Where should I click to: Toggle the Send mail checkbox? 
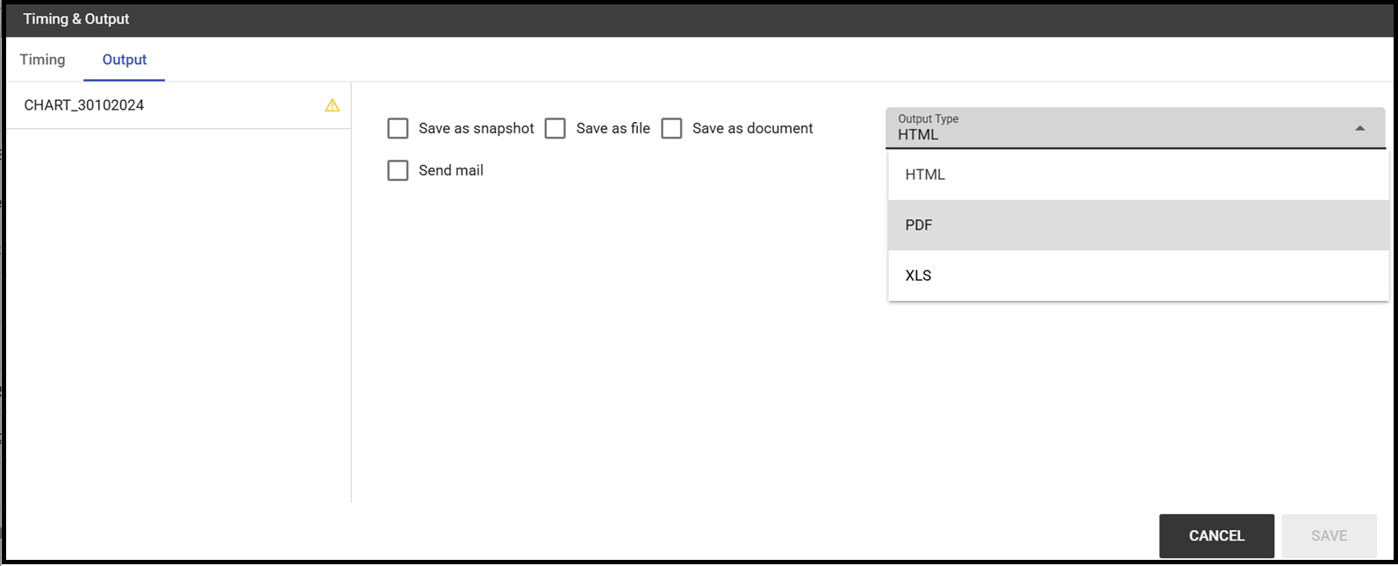click(x=398, y=170)
